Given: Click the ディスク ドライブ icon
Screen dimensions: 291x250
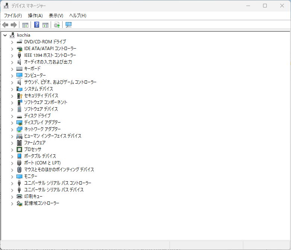Looking at the screenshot, I should pos(19,117).
